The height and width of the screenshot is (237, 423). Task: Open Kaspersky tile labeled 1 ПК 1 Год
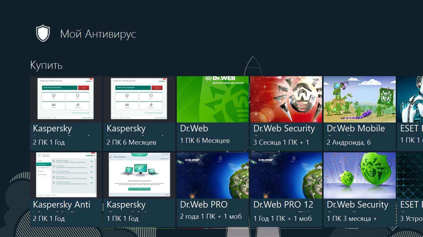[x=140, y=190]
